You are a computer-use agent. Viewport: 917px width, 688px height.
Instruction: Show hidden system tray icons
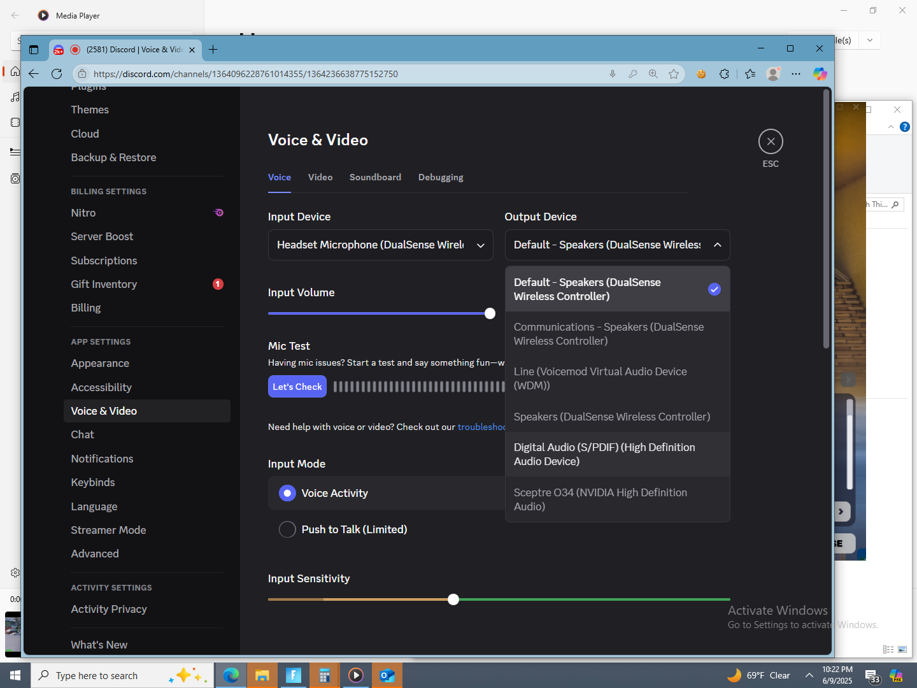click(x=809, y=675)
